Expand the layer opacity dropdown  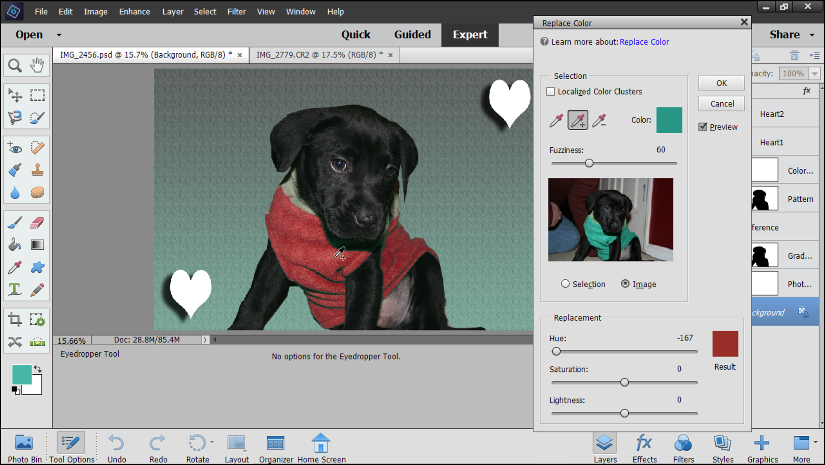click(815, 74)
